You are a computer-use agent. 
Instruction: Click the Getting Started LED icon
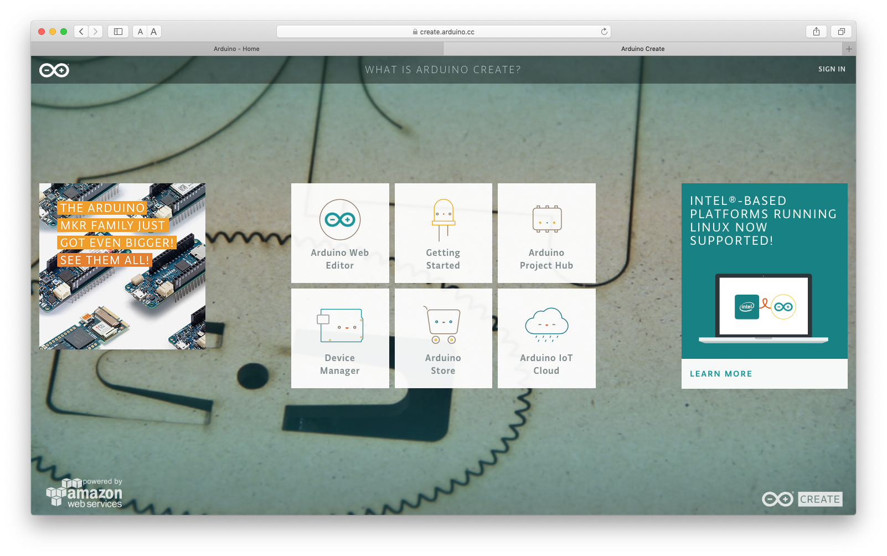pyautogui.click(x=443, y=220)
